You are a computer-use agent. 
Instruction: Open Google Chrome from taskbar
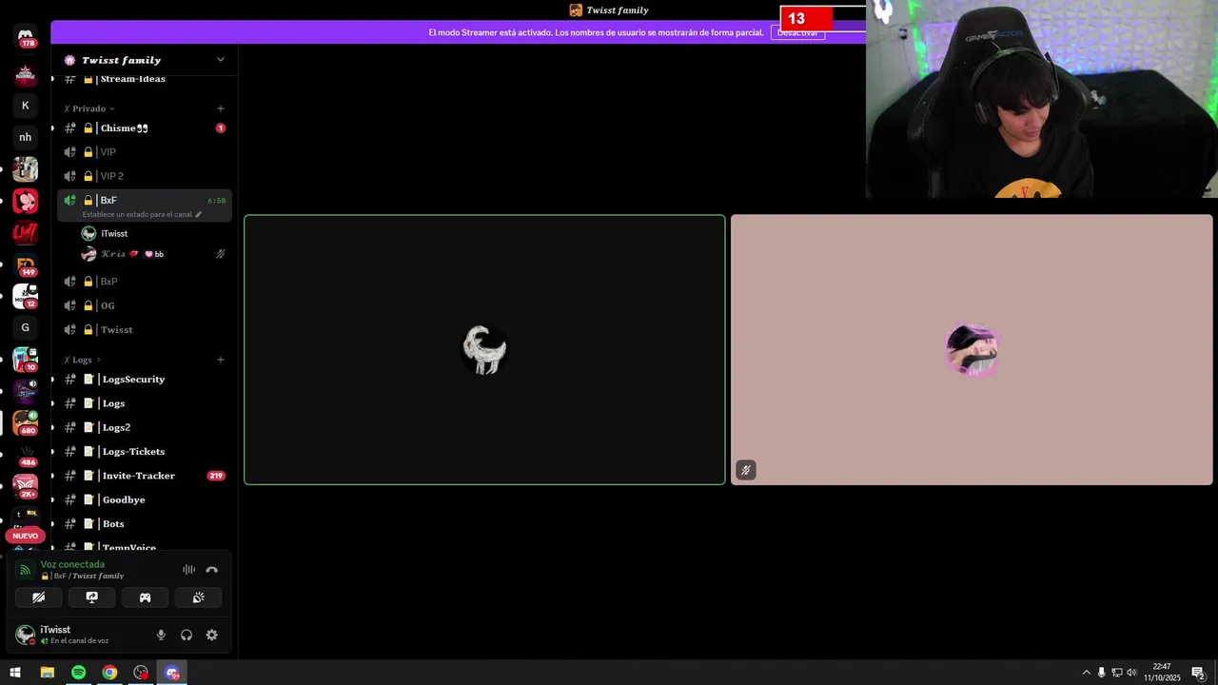coord(109,673)
